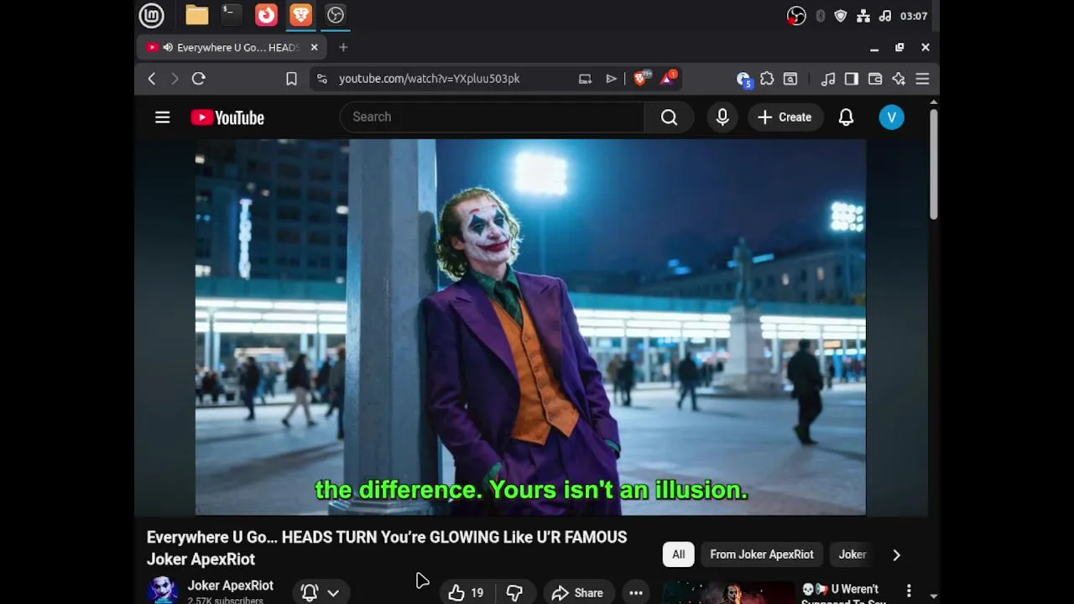Expand the subscription notification dropdown

(321, 592)
